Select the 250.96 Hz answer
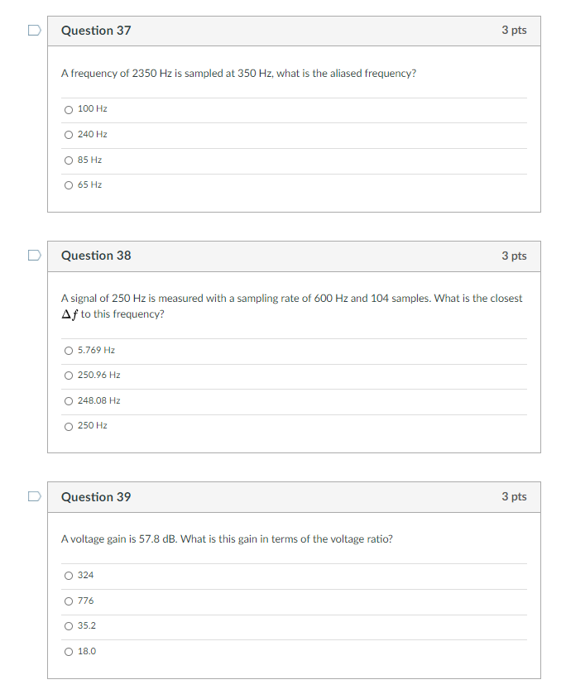 coord(69,376)
